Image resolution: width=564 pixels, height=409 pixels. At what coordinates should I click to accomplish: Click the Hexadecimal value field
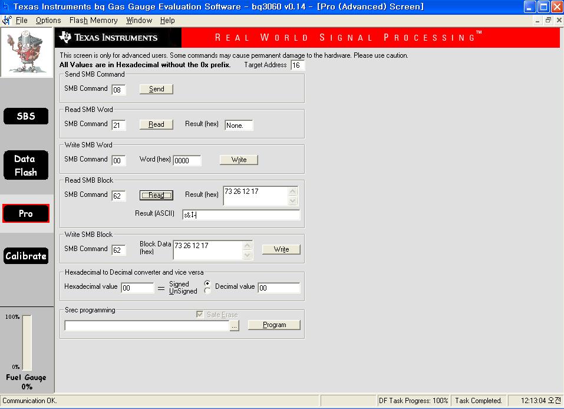click(137, 288)
